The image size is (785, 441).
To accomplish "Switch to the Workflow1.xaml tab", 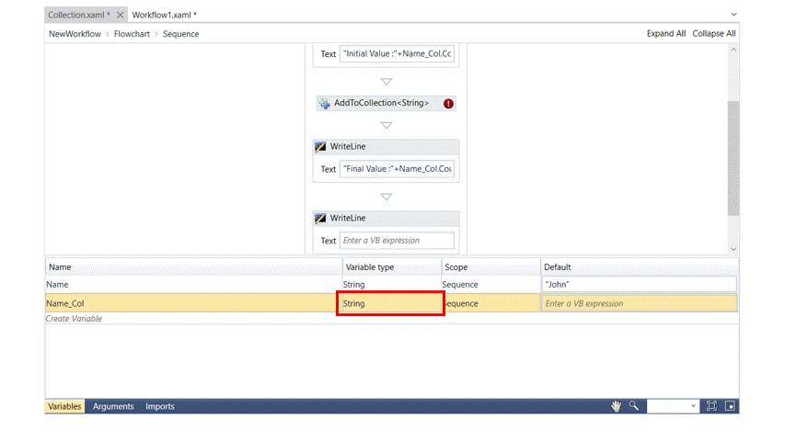I will 164,16.
